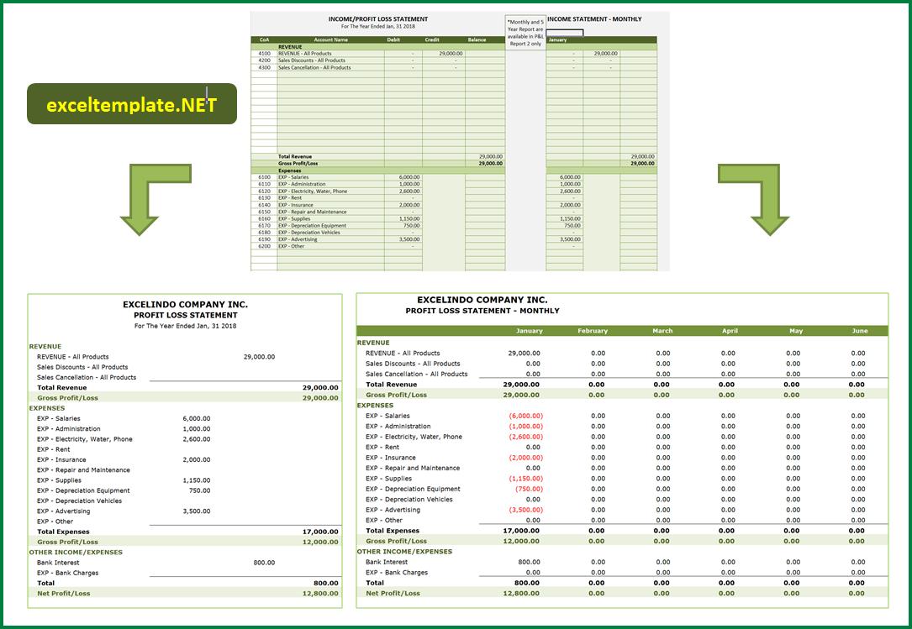Click 'EXP - Bank Charges' label in the monthly statement
Image resolution: width=912 pixels, height=629 pixels.
pos(397,573)
